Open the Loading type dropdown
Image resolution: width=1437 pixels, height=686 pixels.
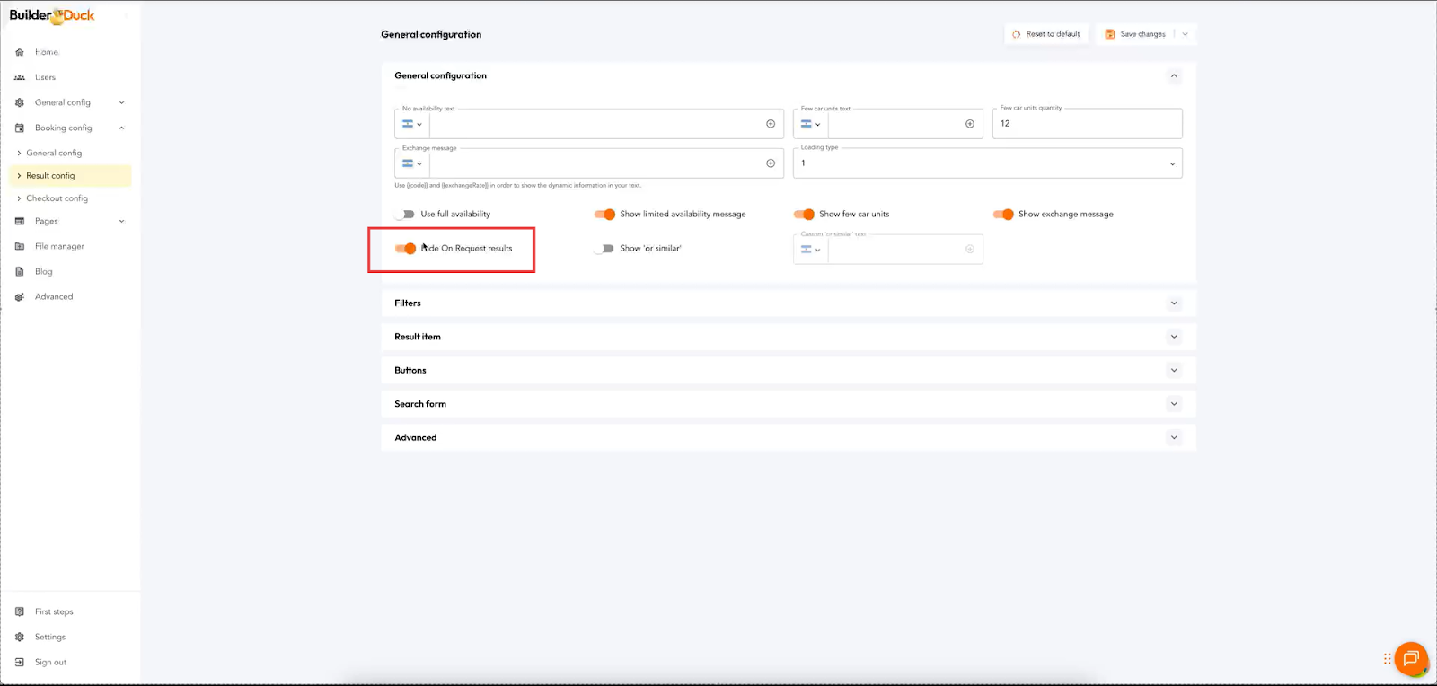point(987,163)
